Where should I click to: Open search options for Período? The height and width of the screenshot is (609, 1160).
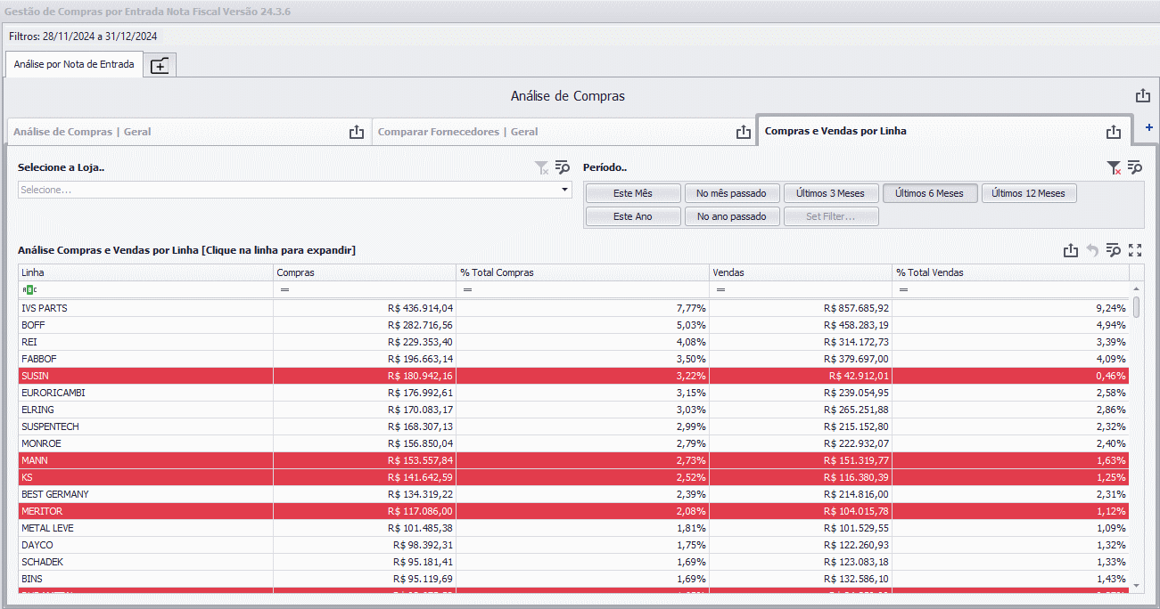tap(1134, 167)
